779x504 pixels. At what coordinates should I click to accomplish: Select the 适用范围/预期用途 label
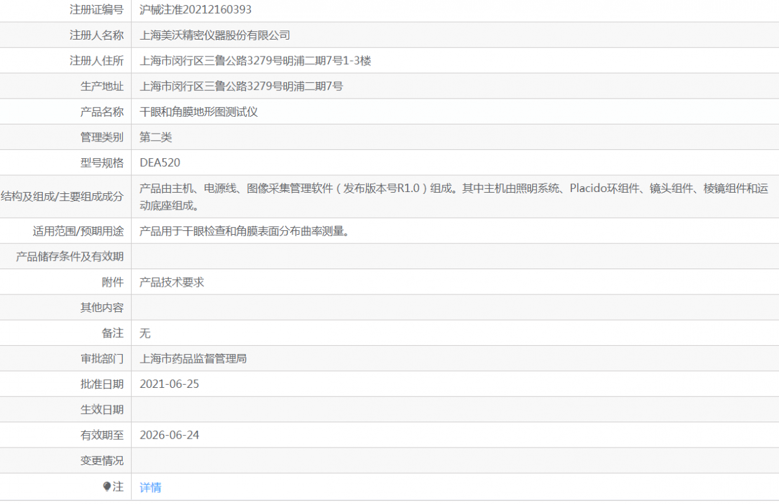point(78,231)
